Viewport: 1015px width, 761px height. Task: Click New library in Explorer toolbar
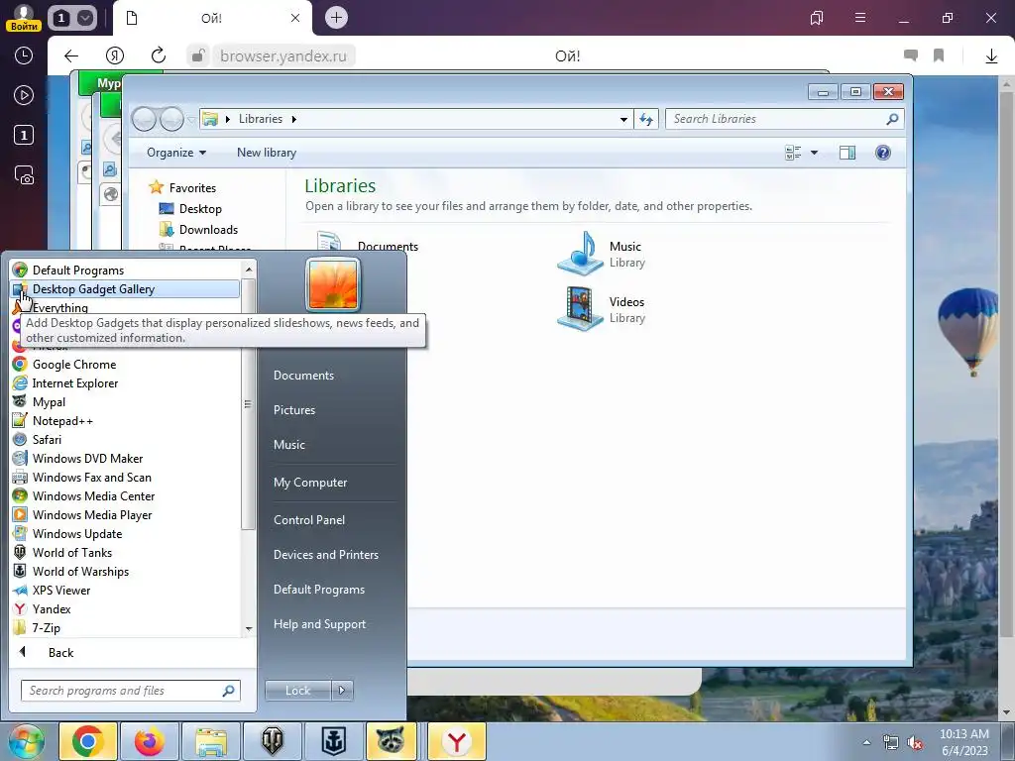(x=267, y=153)
